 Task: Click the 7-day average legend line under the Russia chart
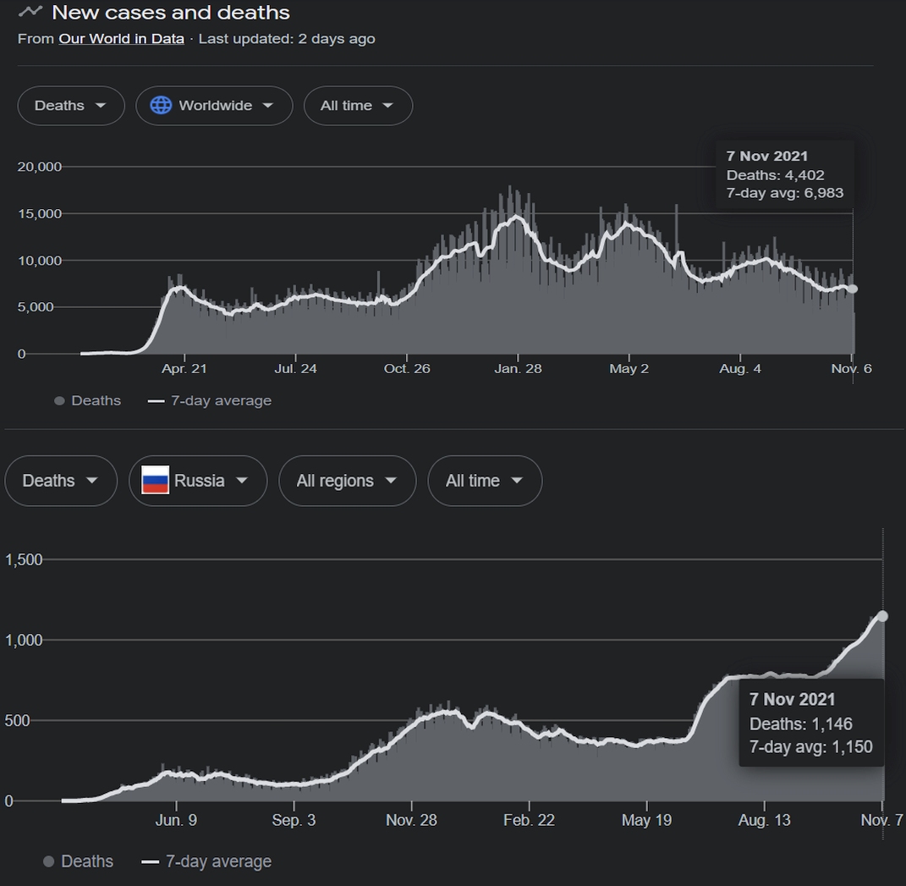pyautogui.click(x=151, y=861)
